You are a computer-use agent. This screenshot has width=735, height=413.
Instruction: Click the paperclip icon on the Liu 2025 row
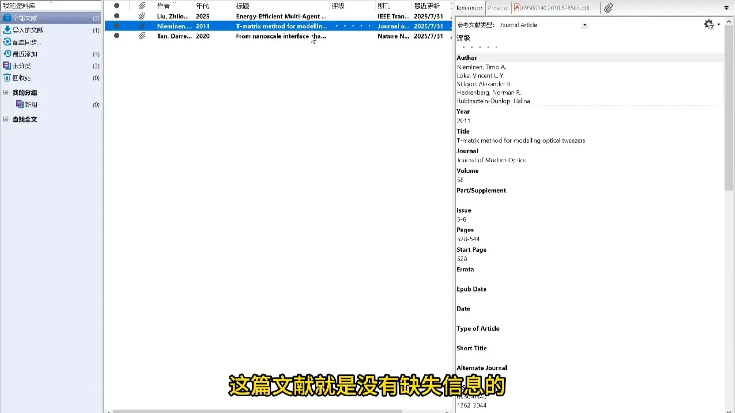click(x=142, y=16)
